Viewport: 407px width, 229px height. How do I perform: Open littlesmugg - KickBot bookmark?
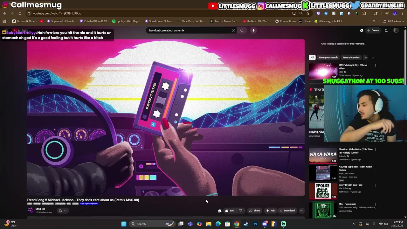click(x=328, y=21)
